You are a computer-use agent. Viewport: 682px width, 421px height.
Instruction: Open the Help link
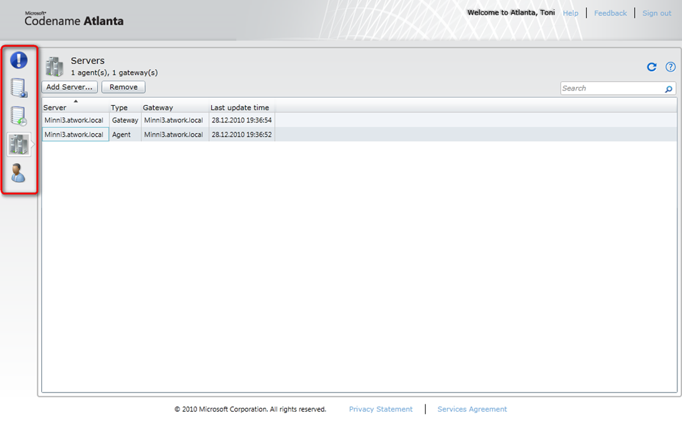coord(570,13)
